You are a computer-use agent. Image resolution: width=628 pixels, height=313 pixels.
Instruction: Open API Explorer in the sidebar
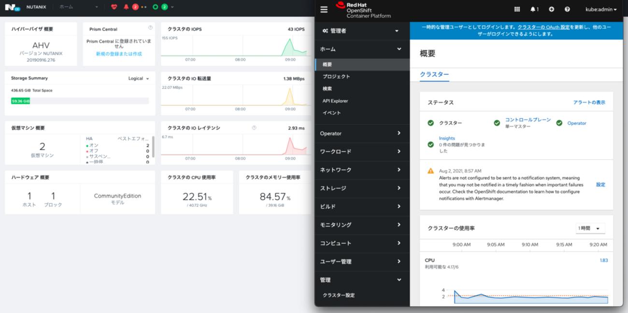[362, 101]
